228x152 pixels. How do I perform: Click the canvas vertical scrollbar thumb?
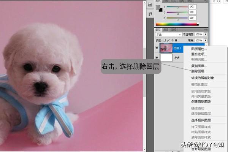pyautogui.click(x=144, y=72)
